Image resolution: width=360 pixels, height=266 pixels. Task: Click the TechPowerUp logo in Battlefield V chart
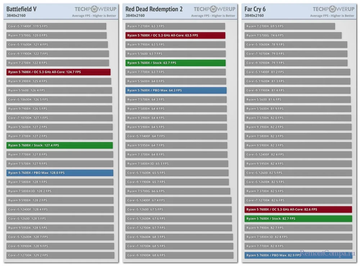[95, 9]
